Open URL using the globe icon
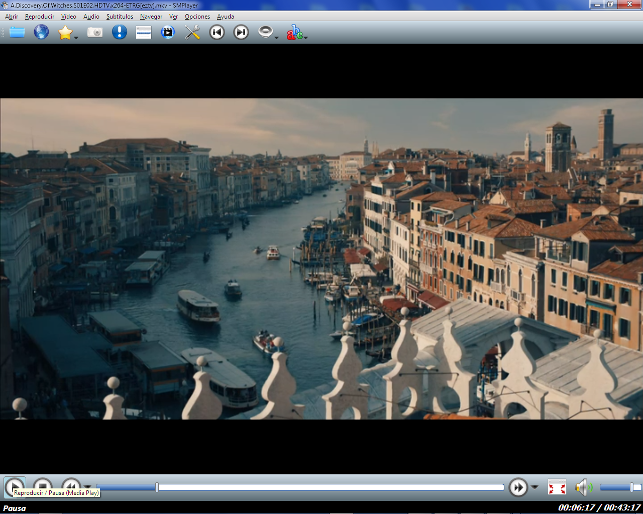Image resolution: width=643 pixels, height=514 pixels. pyautogui.click(x=41, y=33)
